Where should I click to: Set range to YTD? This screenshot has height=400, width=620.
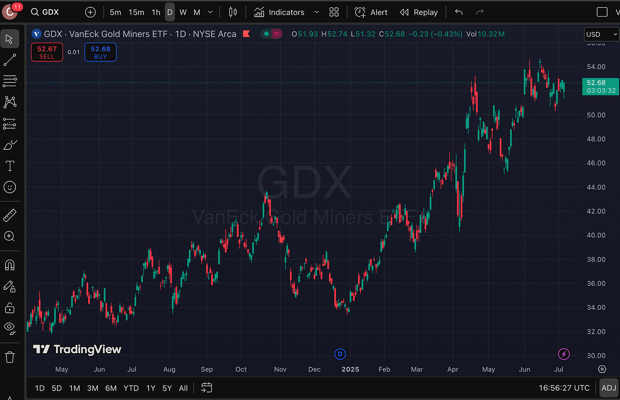(x=131, y=388)
